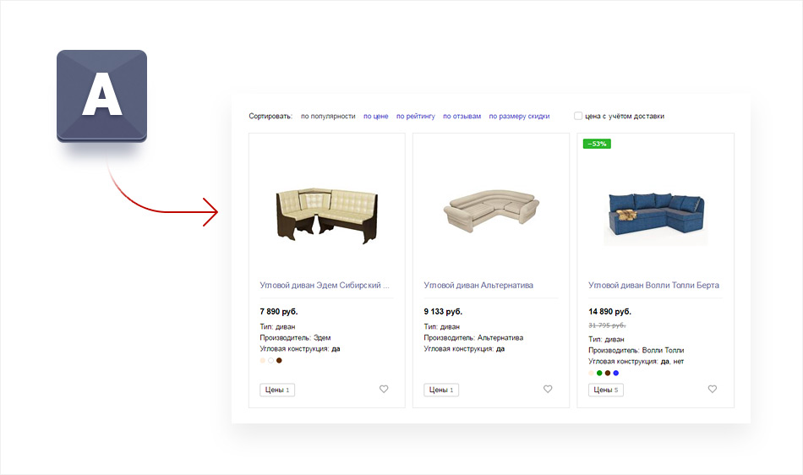Sort products по цене
Screen dimensions: 803x475
tap(376, 116)
